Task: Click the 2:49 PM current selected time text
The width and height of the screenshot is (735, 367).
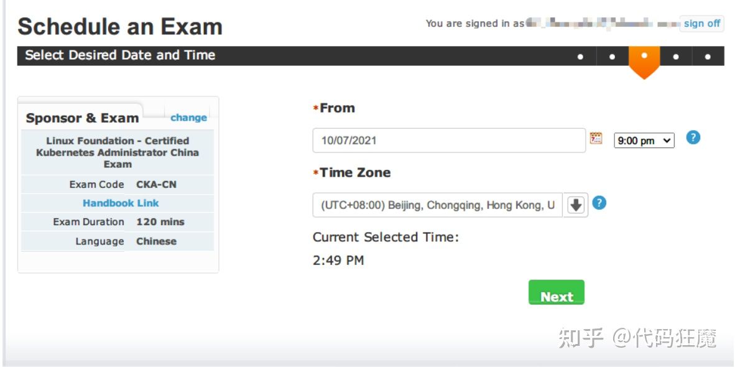Action: (338, 261)
